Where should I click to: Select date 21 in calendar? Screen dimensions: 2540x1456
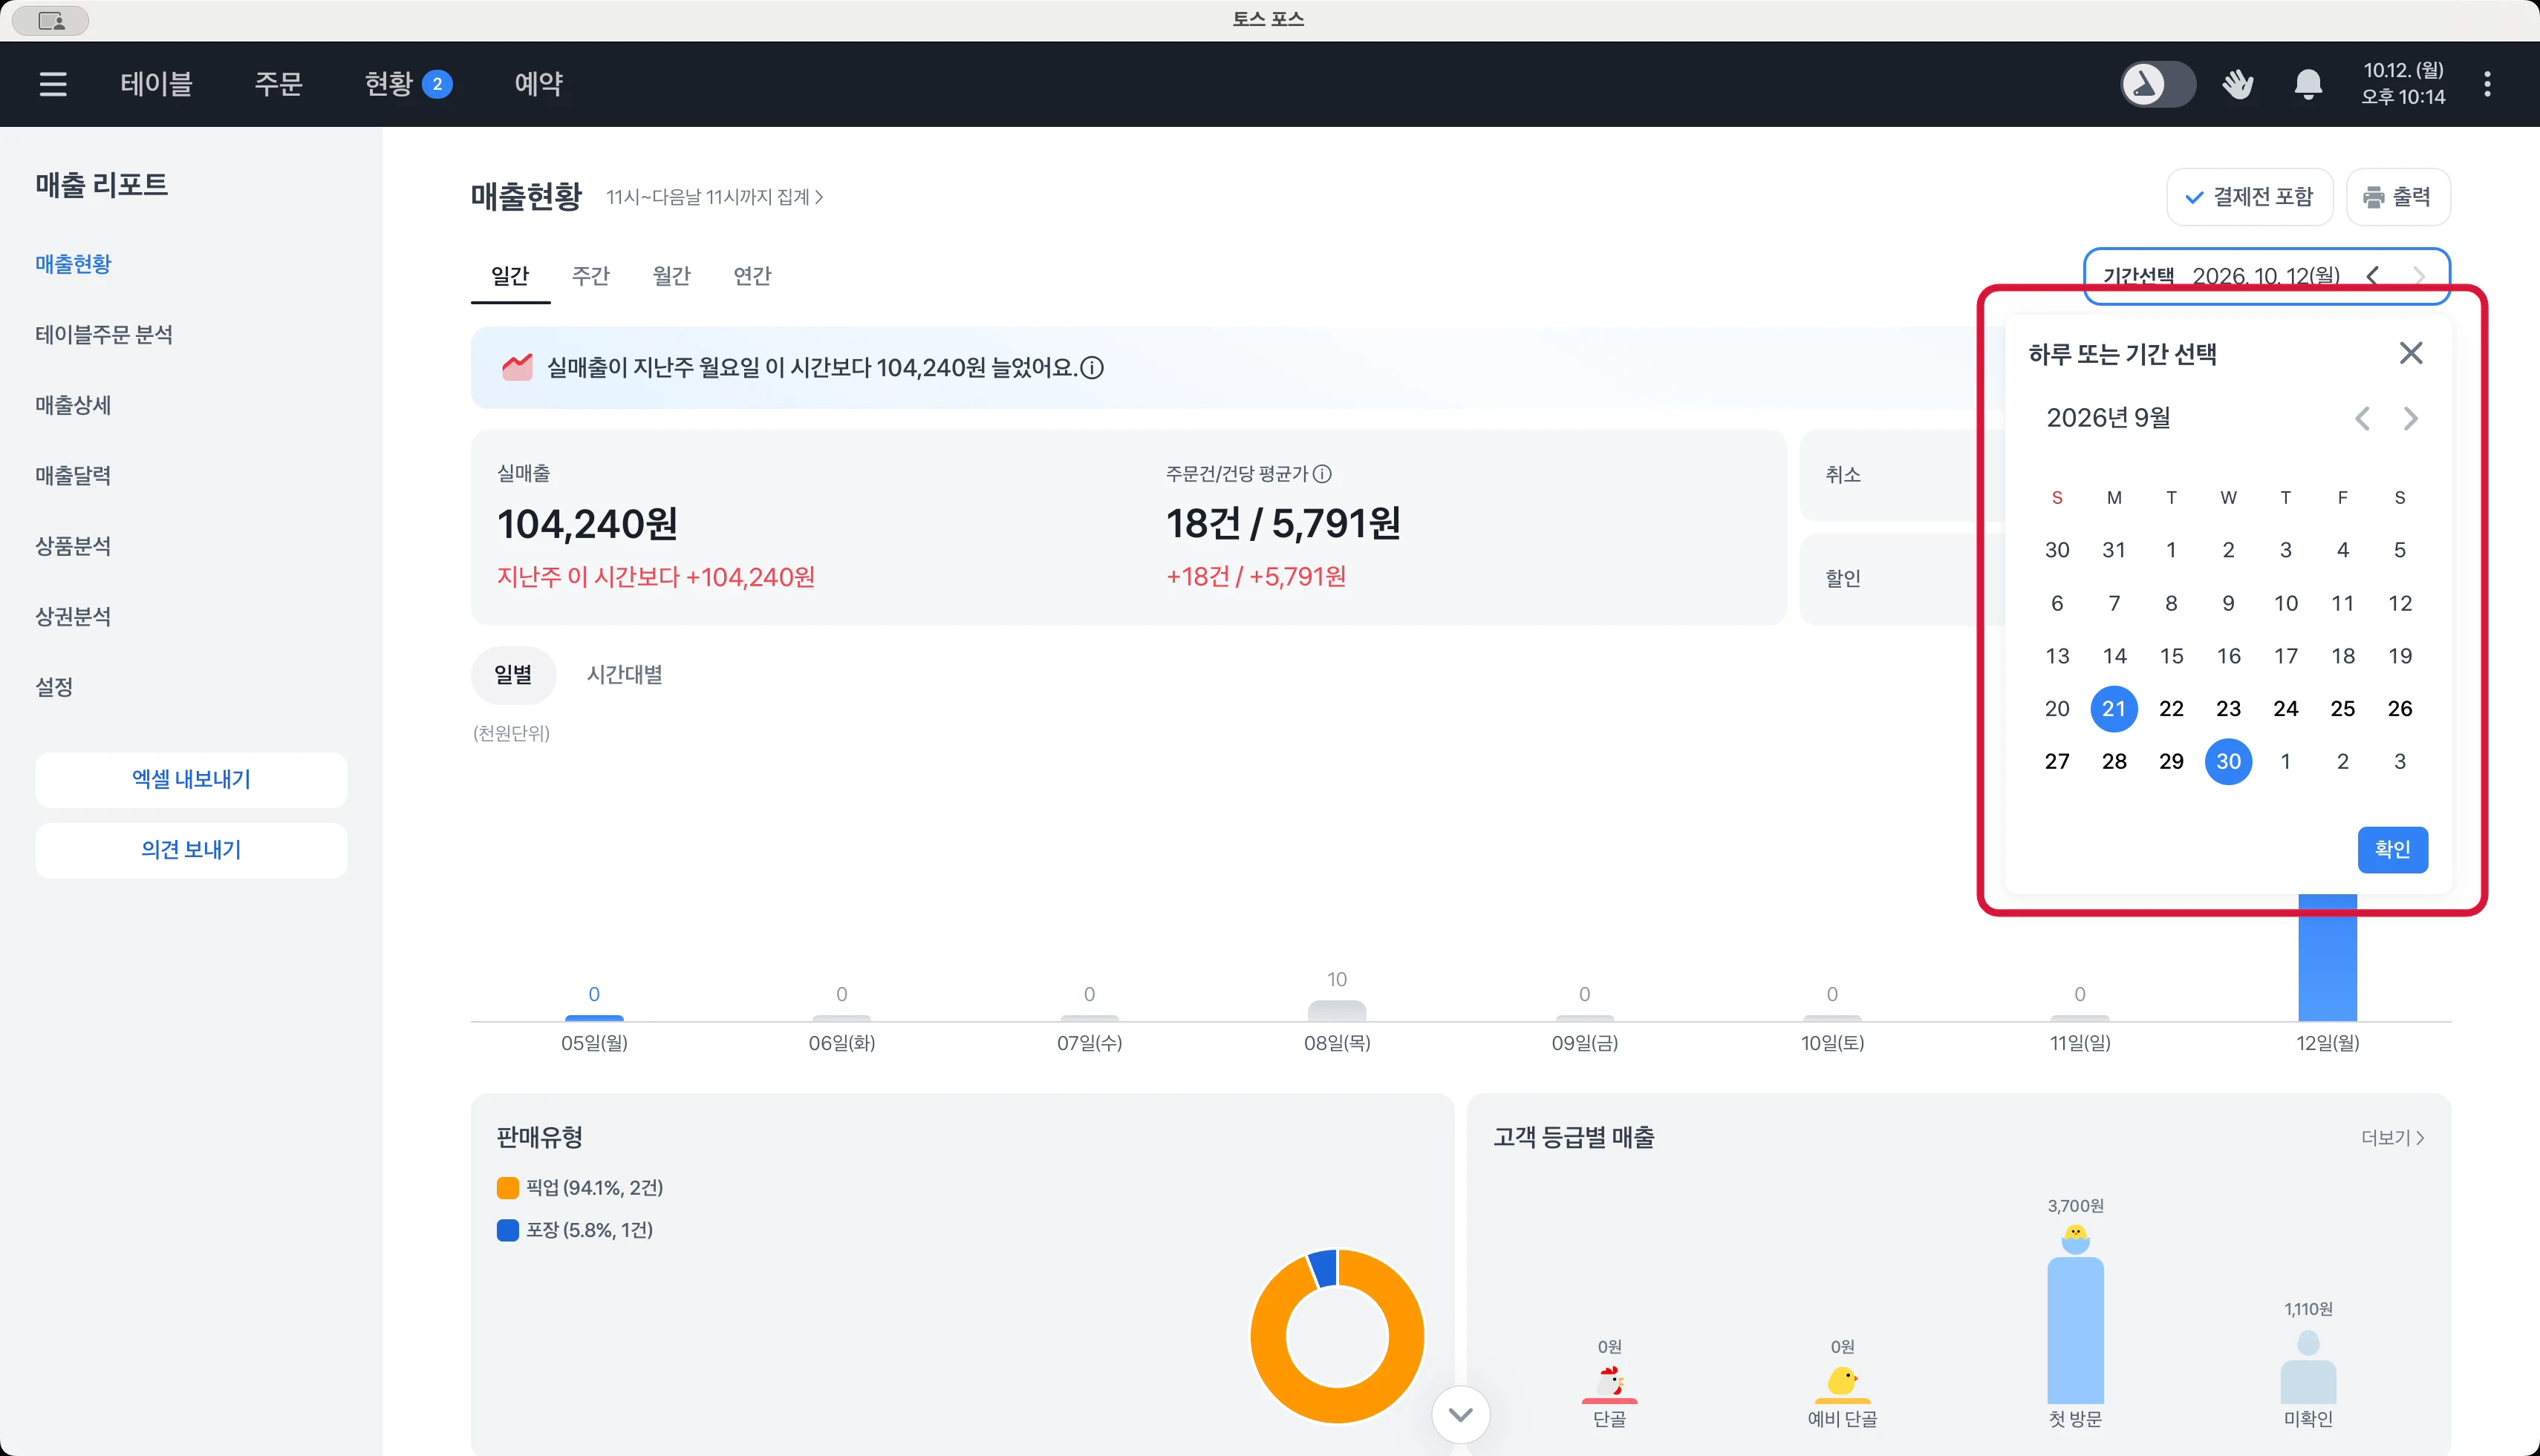click(2114, 709)
